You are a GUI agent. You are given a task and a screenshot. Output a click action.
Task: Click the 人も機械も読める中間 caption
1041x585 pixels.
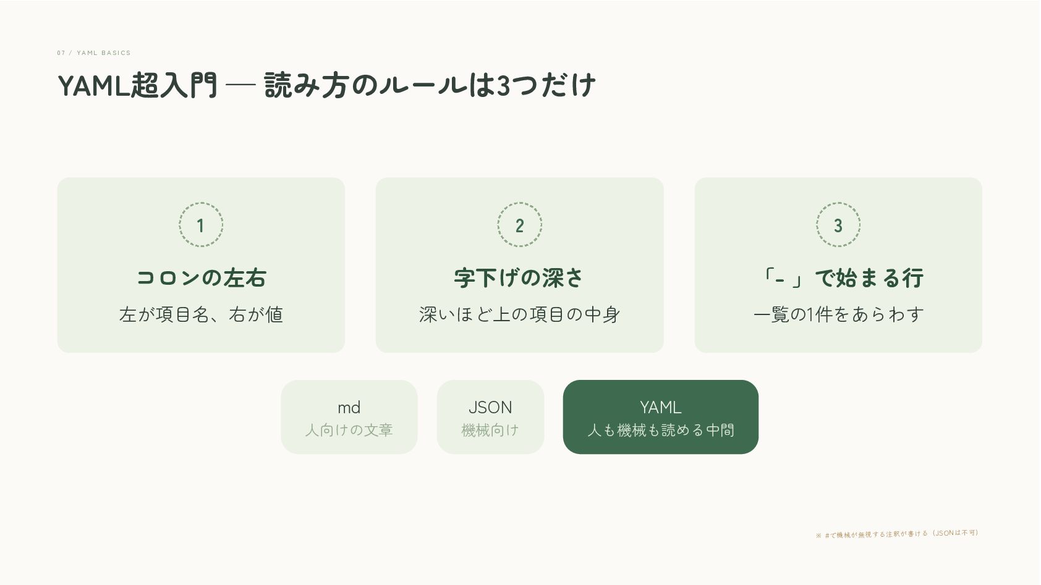point(661,430)
